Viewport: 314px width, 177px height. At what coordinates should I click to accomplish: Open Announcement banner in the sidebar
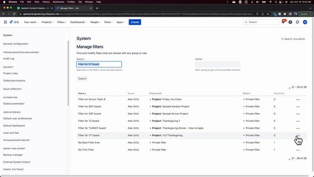(x=16, y=140)
